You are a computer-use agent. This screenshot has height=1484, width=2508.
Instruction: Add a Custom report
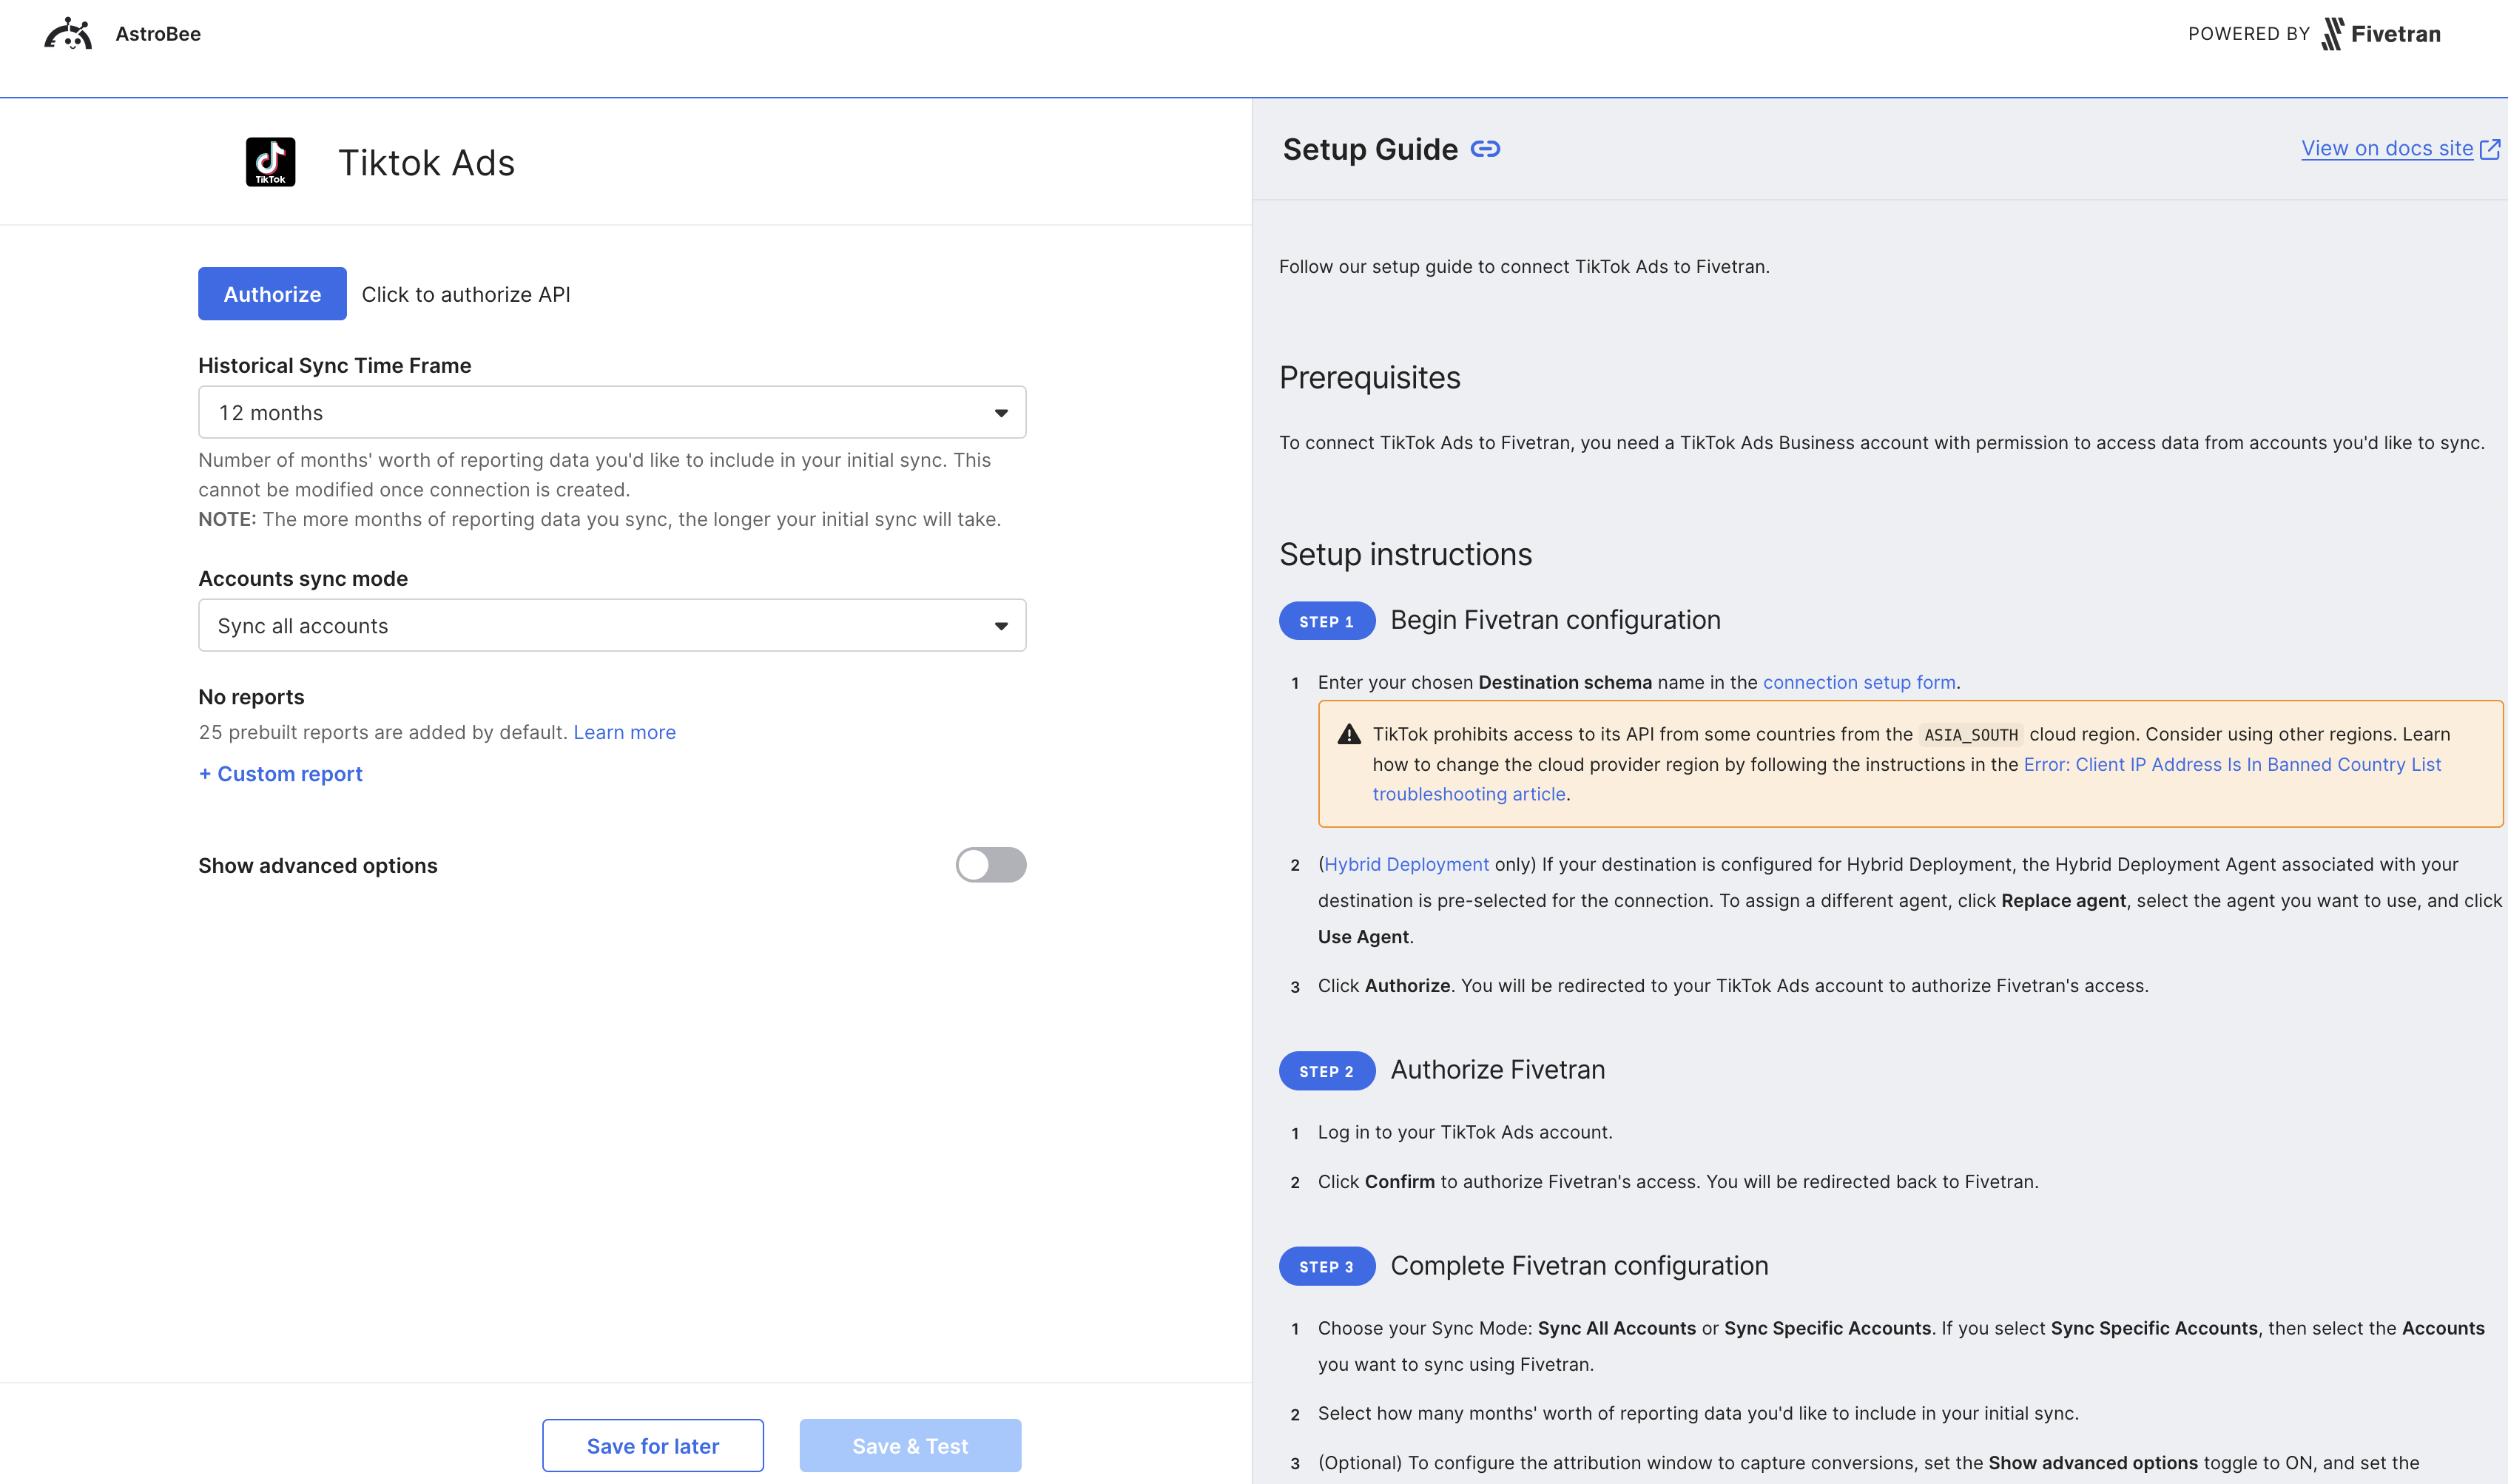(280, 773)
